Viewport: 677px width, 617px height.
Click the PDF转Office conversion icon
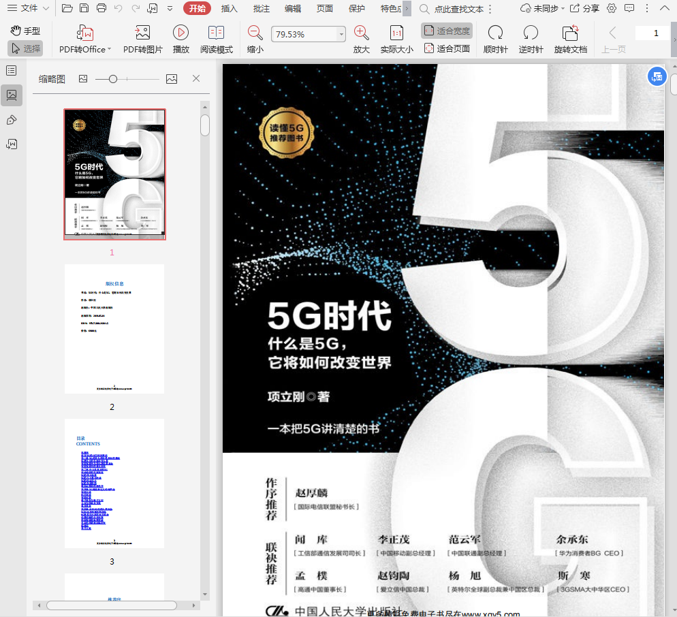click(85, 33)
